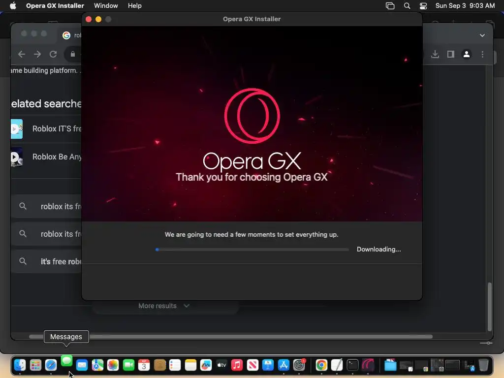Open Chrome downloads icon
504x378 pixels.
[x=435, y=54]
